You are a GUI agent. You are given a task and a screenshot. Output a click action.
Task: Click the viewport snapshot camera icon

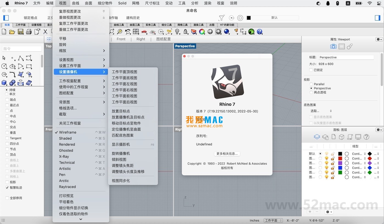click(333, 46)
